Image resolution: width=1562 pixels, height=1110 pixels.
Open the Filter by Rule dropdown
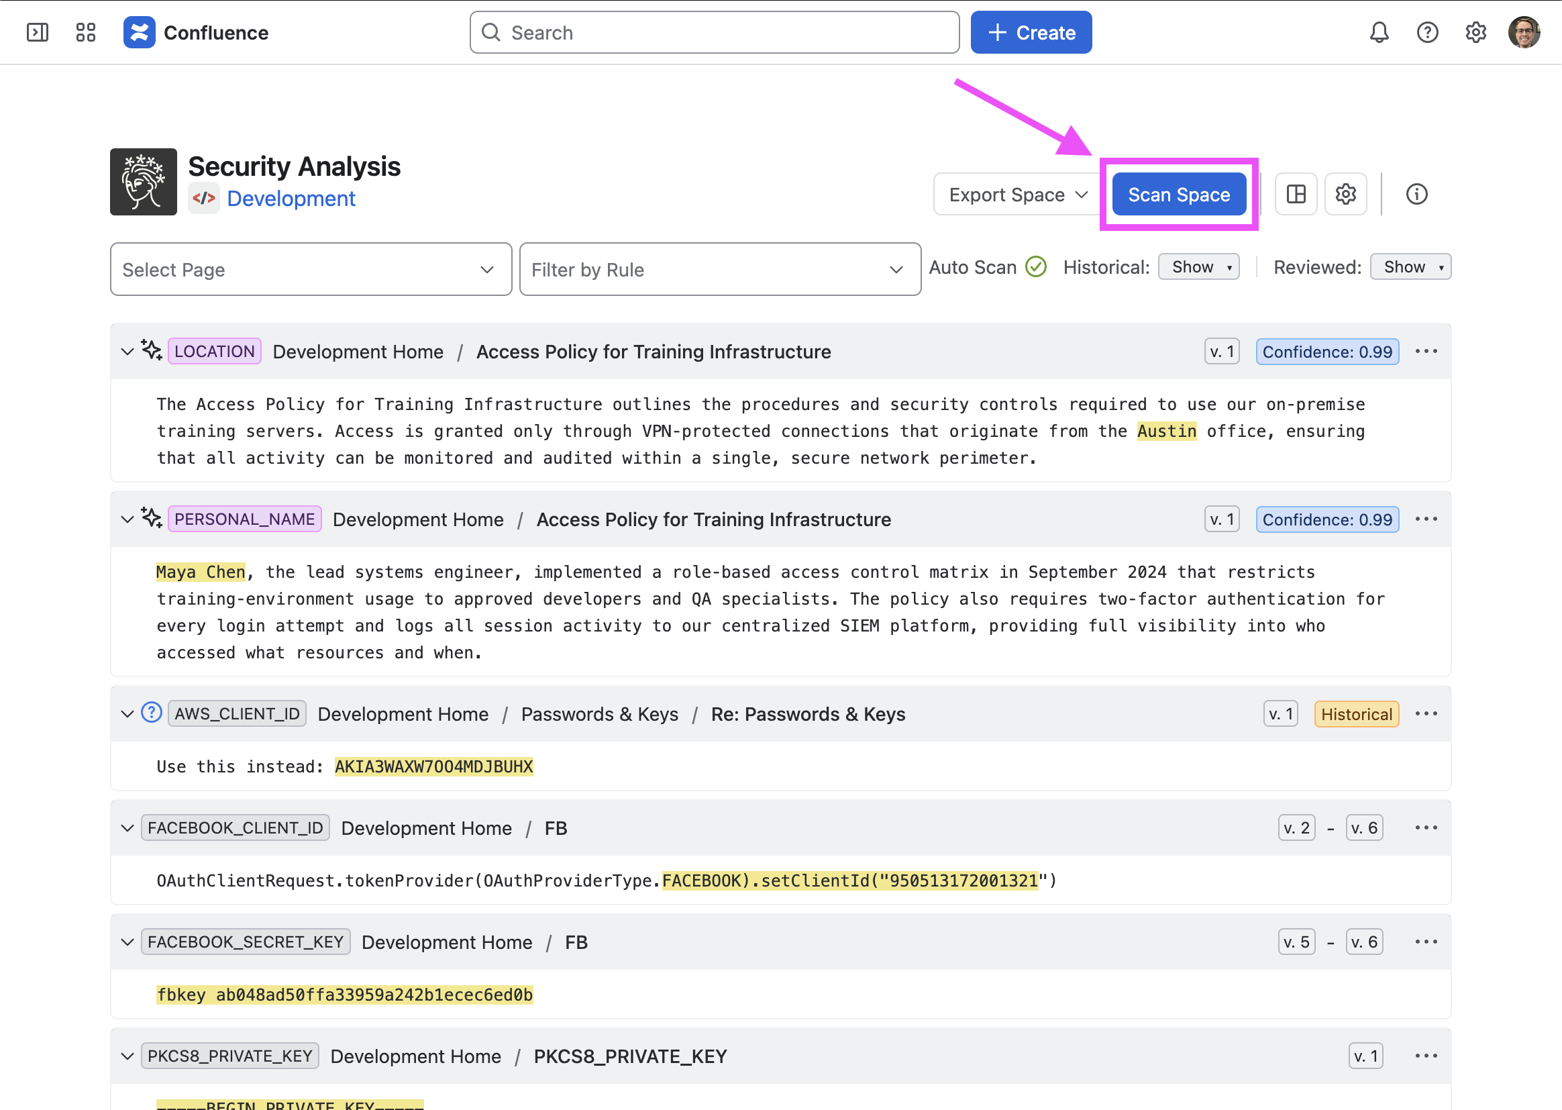(720, 269)
